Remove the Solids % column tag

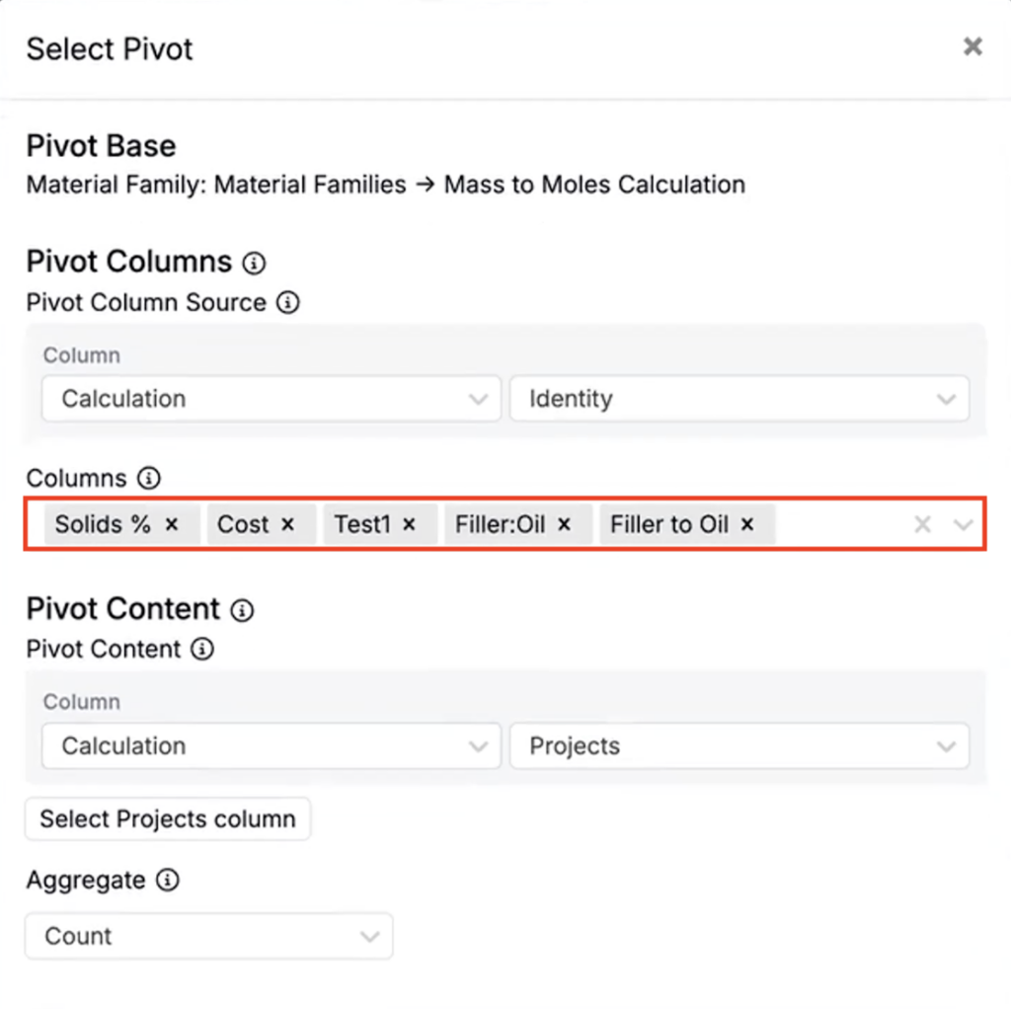pyautogui.click(x=172, y=524)
